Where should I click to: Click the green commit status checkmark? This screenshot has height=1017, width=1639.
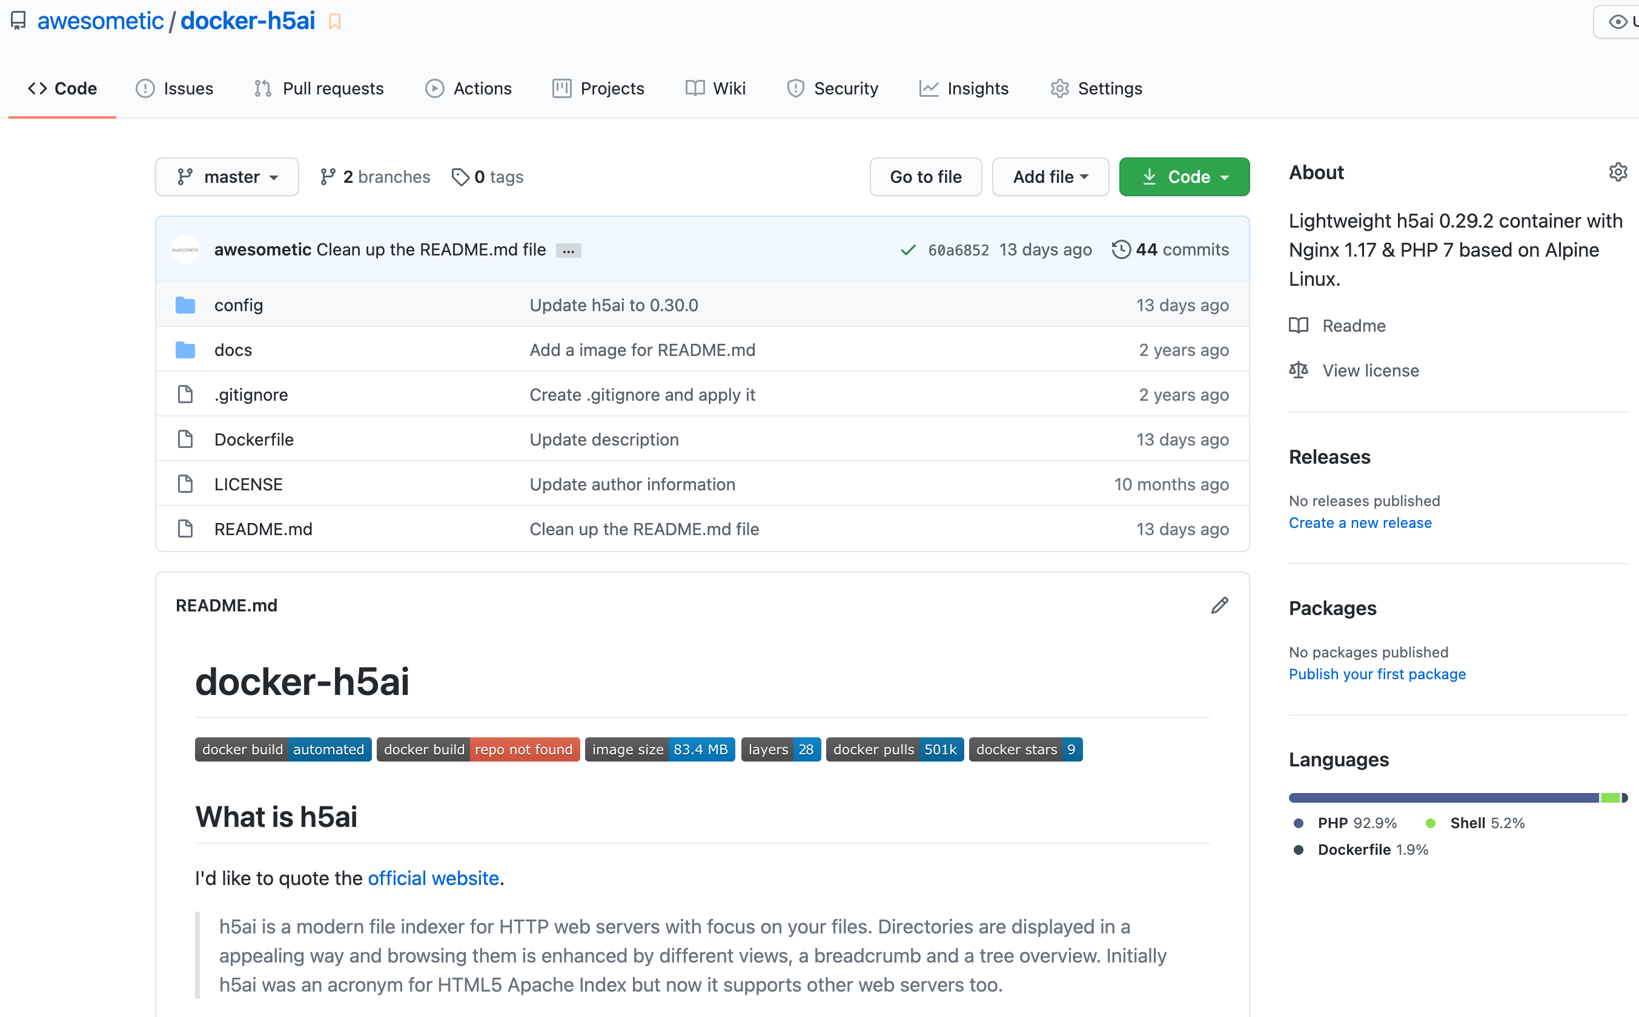(908, 250)
